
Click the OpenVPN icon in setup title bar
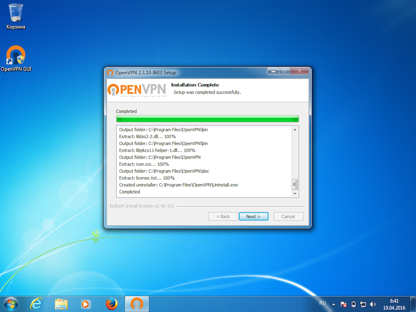pos(110,73)
